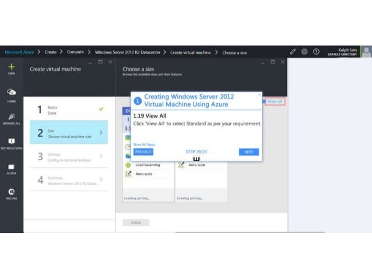This screenshot has width=372, height=279.
Task: Select step 3 Settings
Action: (69, 157)
